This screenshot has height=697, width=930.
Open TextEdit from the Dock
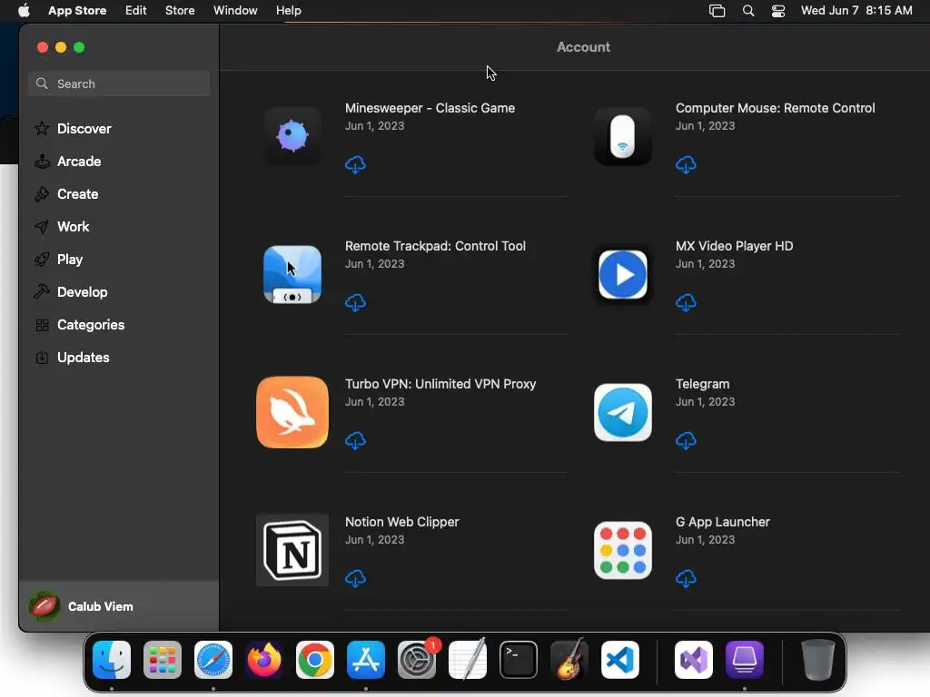click(x=468, y=660)
